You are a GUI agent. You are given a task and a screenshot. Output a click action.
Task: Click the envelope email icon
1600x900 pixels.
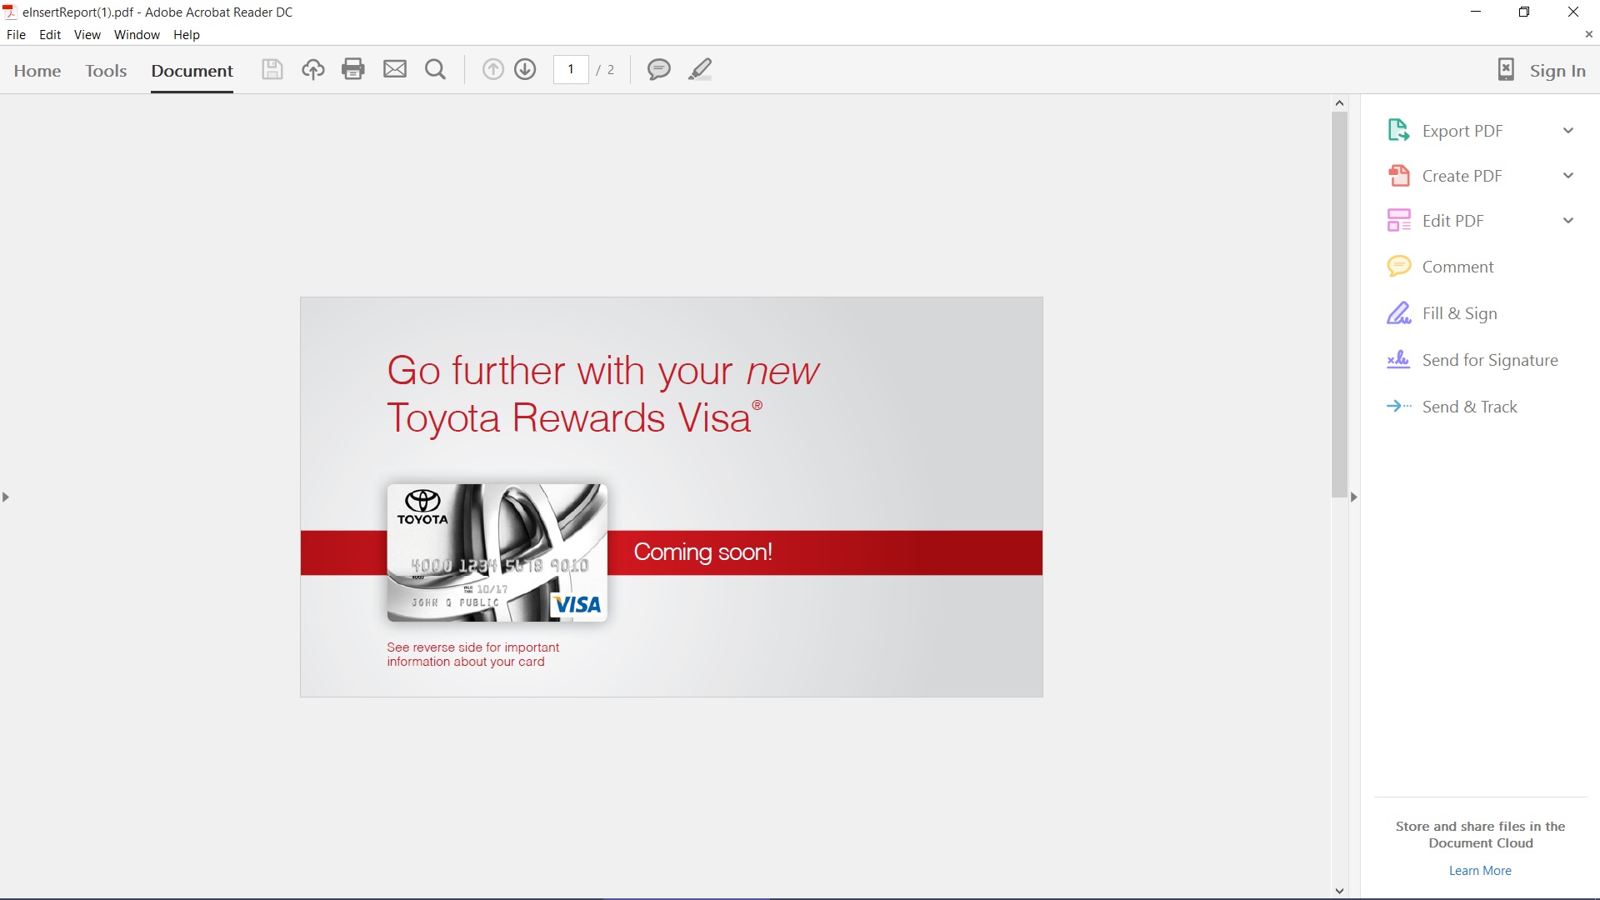(x=394, y=69)
